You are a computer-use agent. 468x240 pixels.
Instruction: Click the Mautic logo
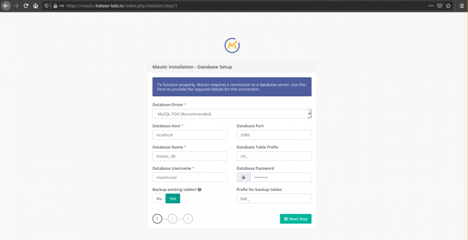(232, 45)
